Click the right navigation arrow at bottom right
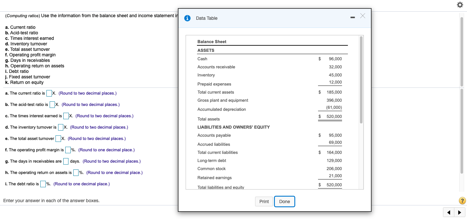The image size is (467, 219). (460, 212)
